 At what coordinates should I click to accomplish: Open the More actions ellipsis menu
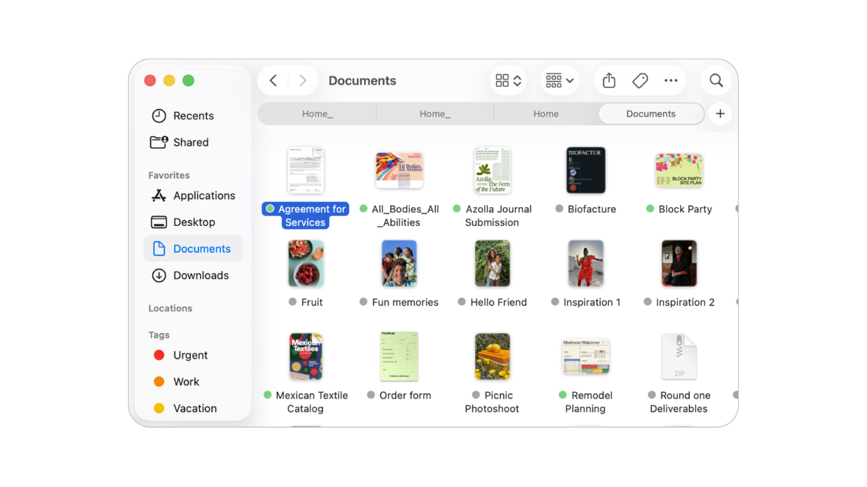coord(671,81)
